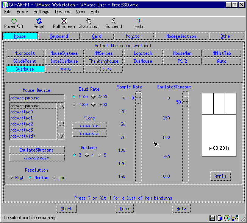
Task: Click the CD-ROM status icon
Action: pos(227,218)
